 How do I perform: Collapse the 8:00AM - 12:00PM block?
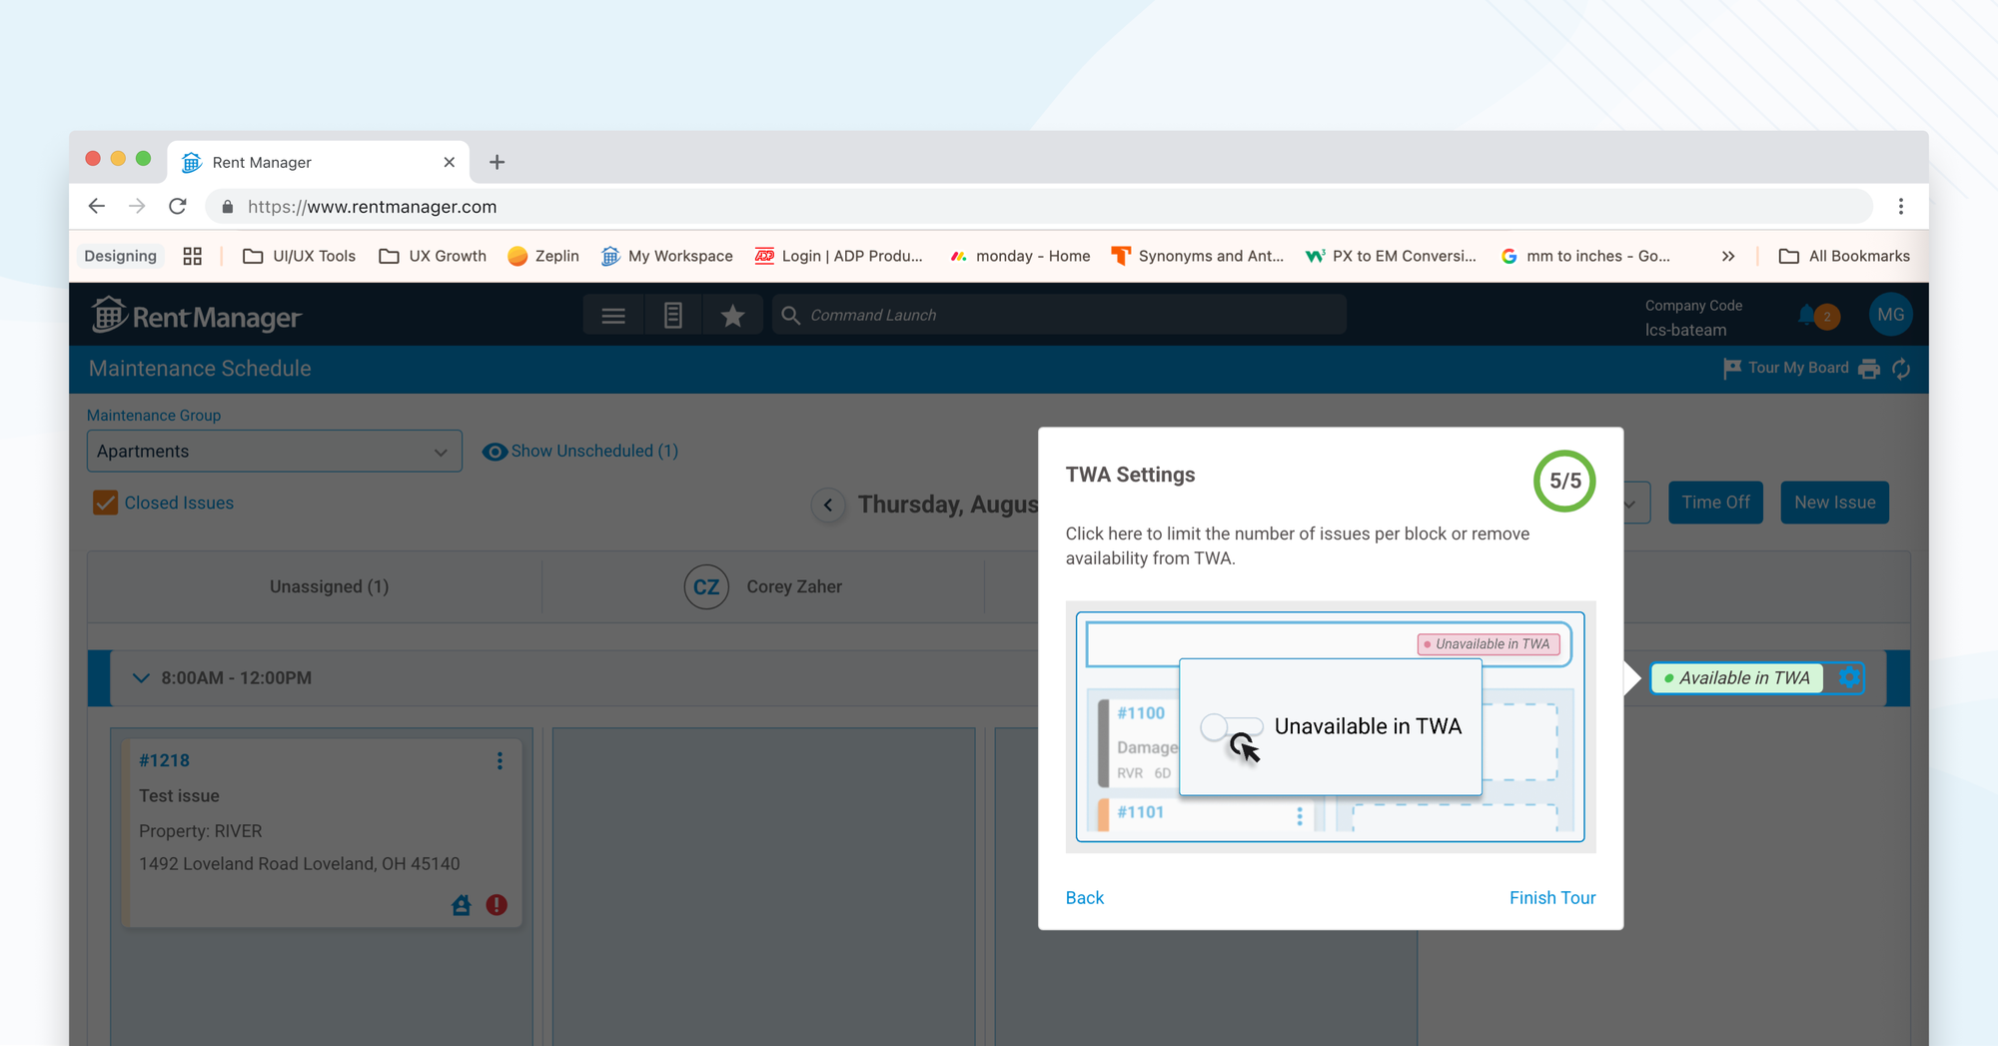(141, 678)
